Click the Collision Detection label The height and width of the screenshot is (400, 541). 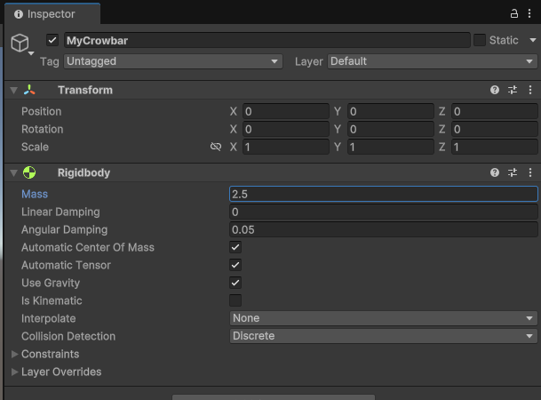[68, 336]
